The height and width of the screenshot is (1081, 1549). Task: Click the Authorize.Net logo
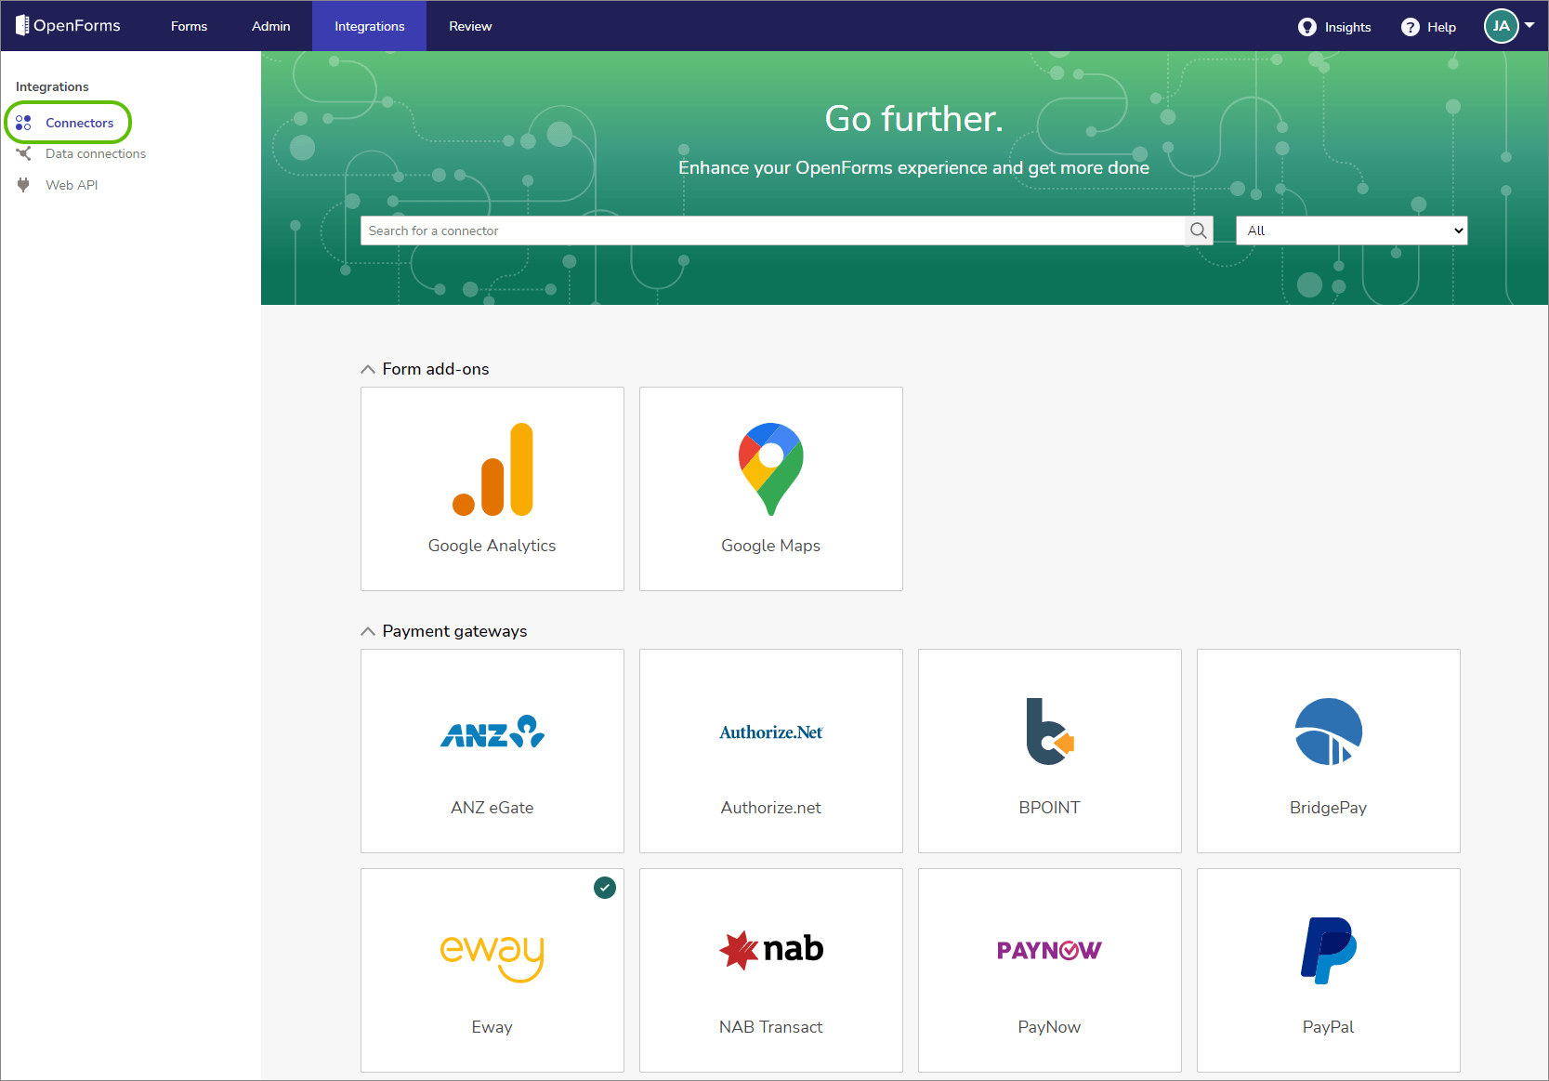771,732
